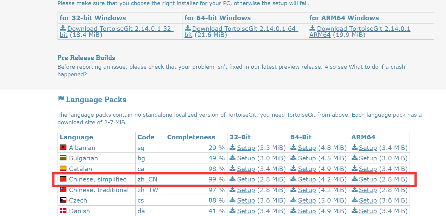Click download icon beside Chinese simplified 64-Bit Setup

(x=294, y=179)
